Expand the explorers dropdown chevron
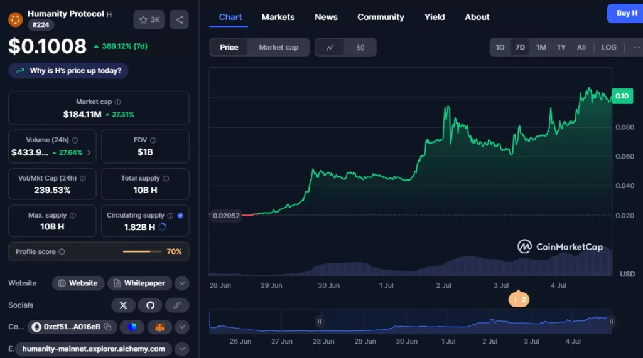Image resolution: width=643 pixels, height=358 pixels. point(181,349)
